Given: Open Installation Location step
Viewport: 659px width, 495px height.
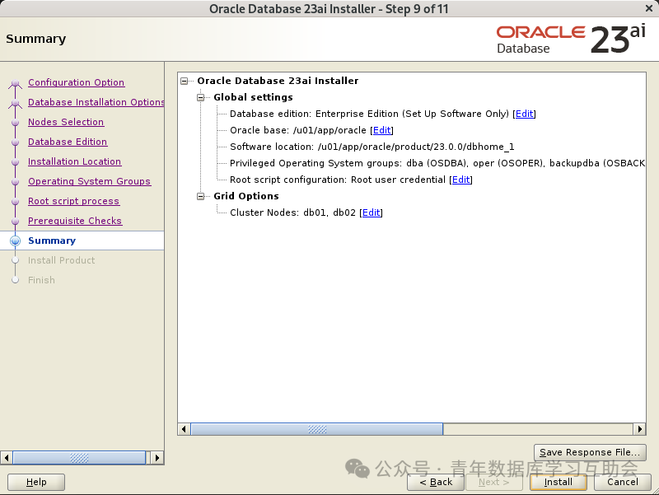Looking at the screenshot, I should point(74,161).
